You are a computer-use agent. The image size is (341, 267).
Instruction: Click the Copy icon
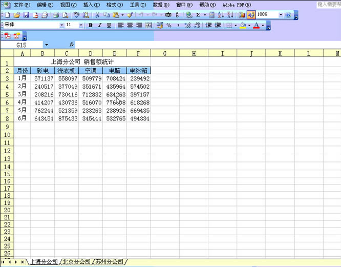click(x=106, y=15)
